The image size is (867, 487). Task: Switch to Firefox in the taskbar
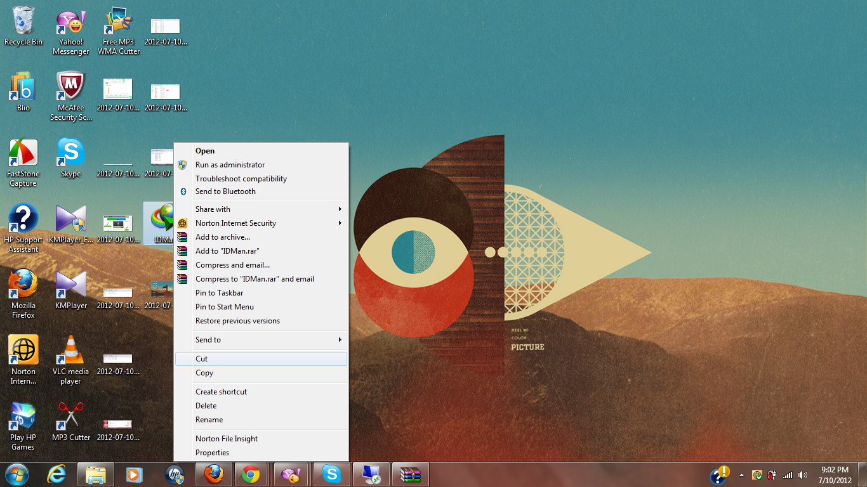pos(214,474)
